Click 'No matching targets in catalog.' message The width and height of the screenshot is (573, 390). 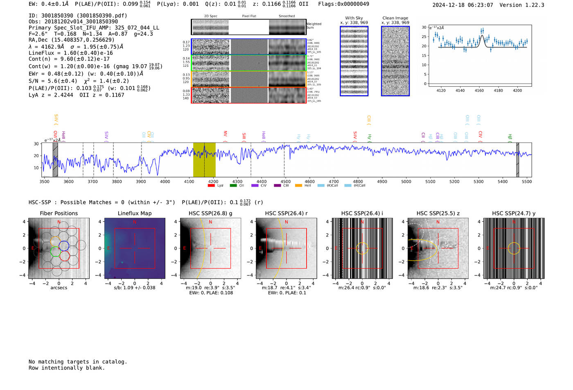(78, 362)
